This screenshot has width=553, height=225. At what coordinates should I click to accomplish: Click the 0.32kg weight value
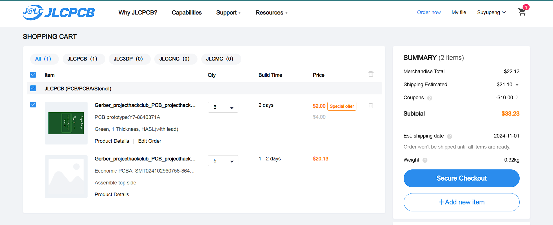pyautogui.click(x=512, y=160)
